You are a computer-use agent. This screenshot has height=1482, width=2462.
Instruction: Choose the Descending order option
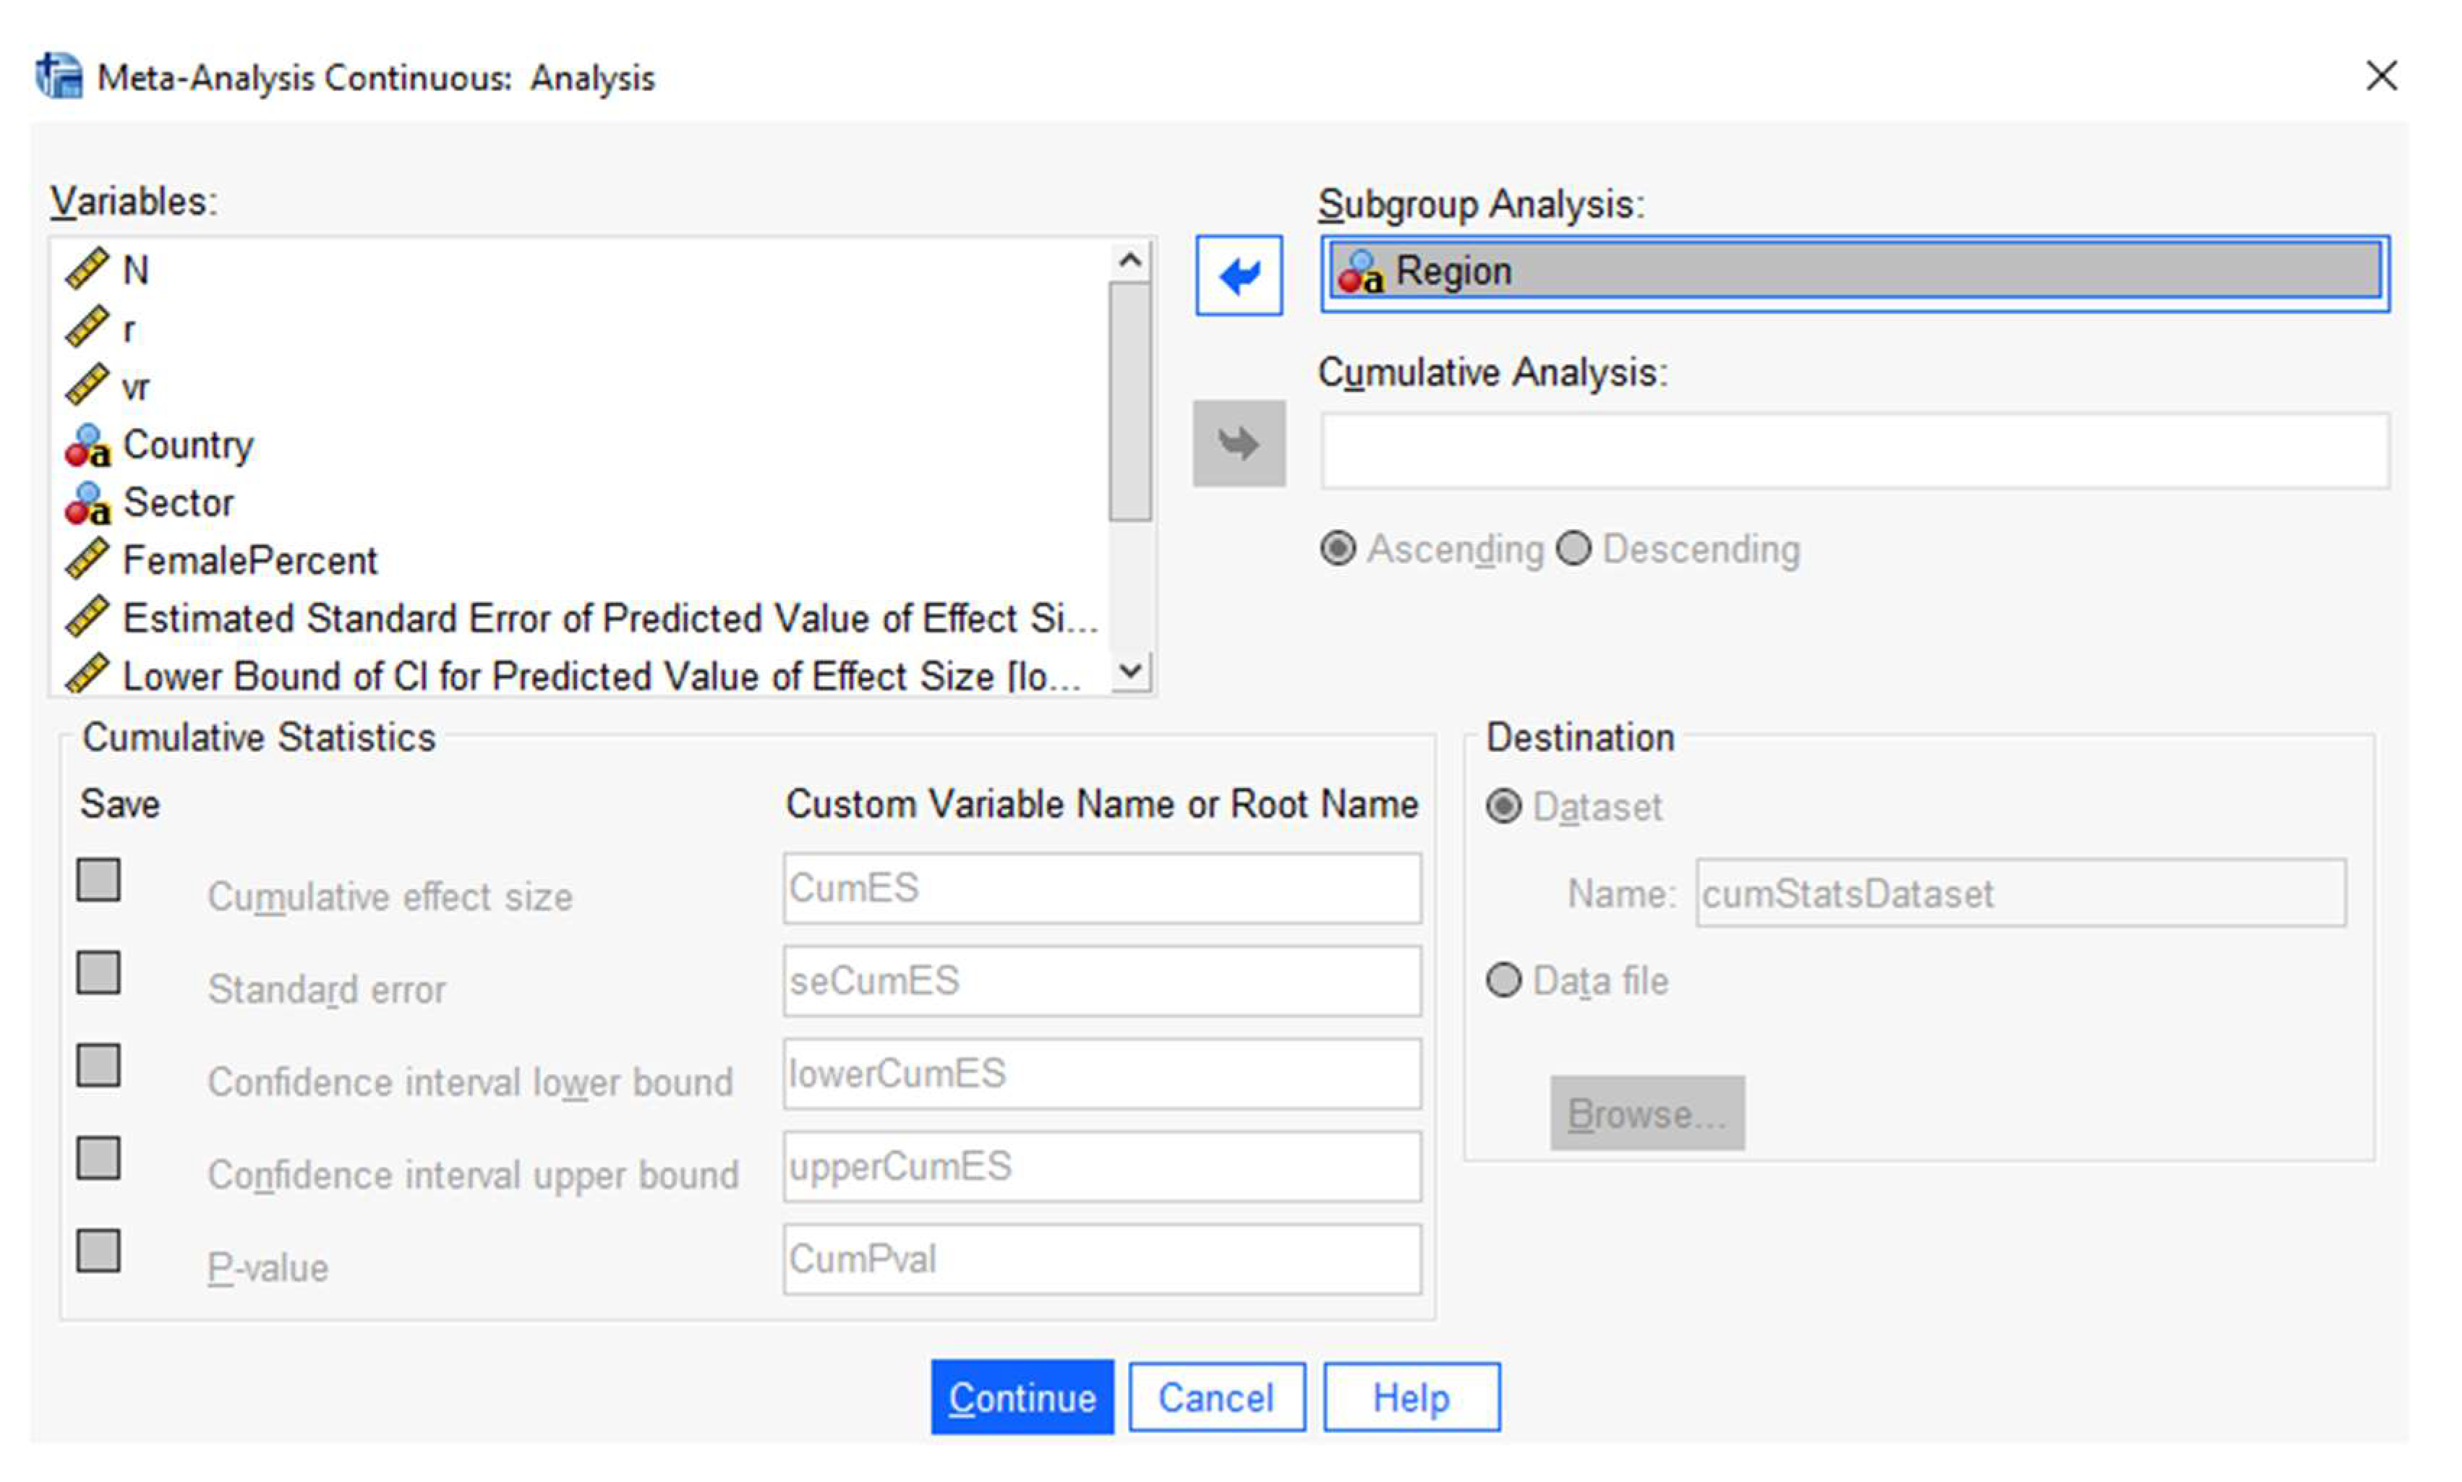(x=1574, y=549)
